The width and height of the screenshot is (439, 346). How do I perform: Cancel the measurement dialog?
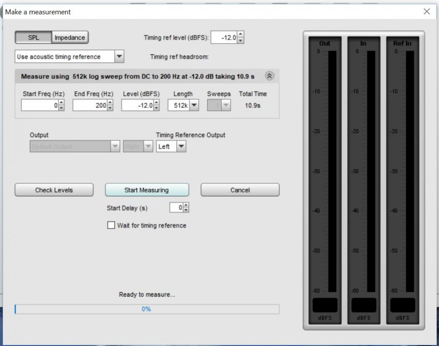(240, 190)
